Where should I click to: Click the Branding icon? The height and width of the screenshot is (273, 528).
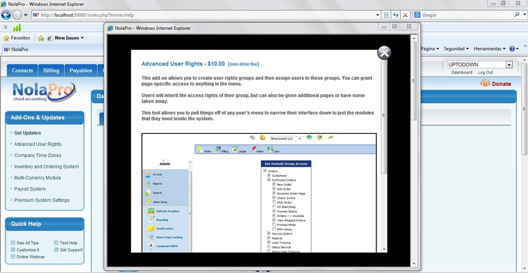coord(151,220)
